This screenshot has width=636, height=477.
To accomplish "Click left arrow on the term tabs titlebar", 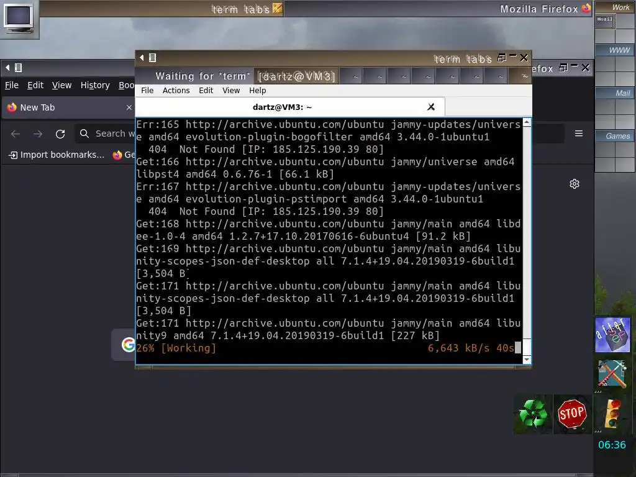I will (x=142, y=58).
